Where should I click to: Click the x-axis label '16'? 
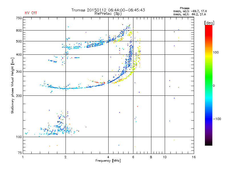(x=194, y=157)
